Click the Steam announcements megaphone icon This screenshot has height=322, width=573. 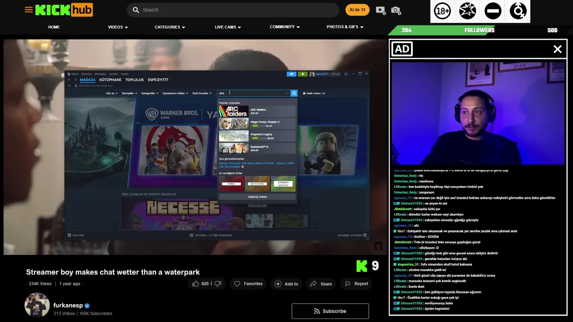[x=291, y=74]
